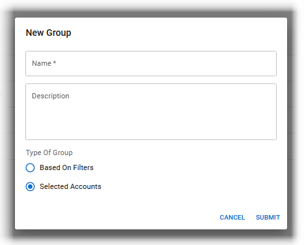This screenshot has height=245, width=304.
Task: Select the Based On Filters radio button
Action: pyautogui.click(x=30, y=167)
